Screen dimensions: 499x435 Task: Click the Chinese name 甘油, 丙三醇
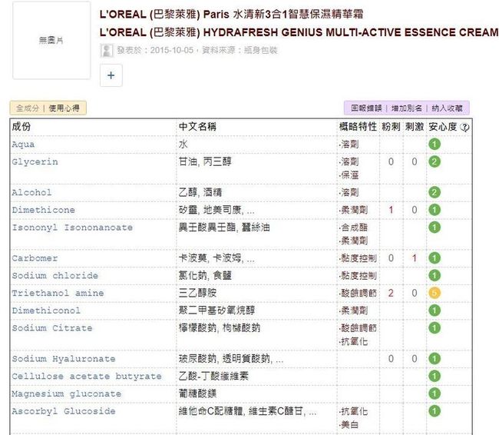coord(205,162)
